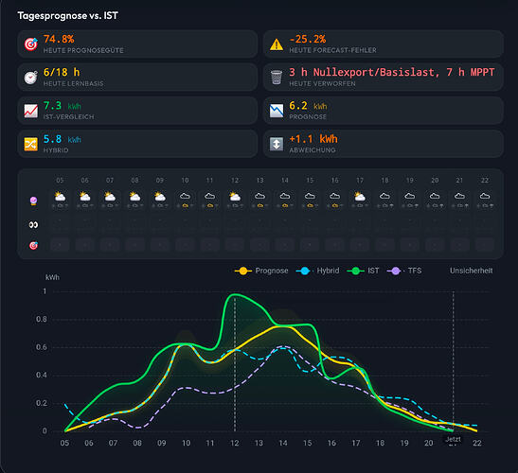Click the crystal ball icon in the weather row
The image size is (518, 473).
33,201
